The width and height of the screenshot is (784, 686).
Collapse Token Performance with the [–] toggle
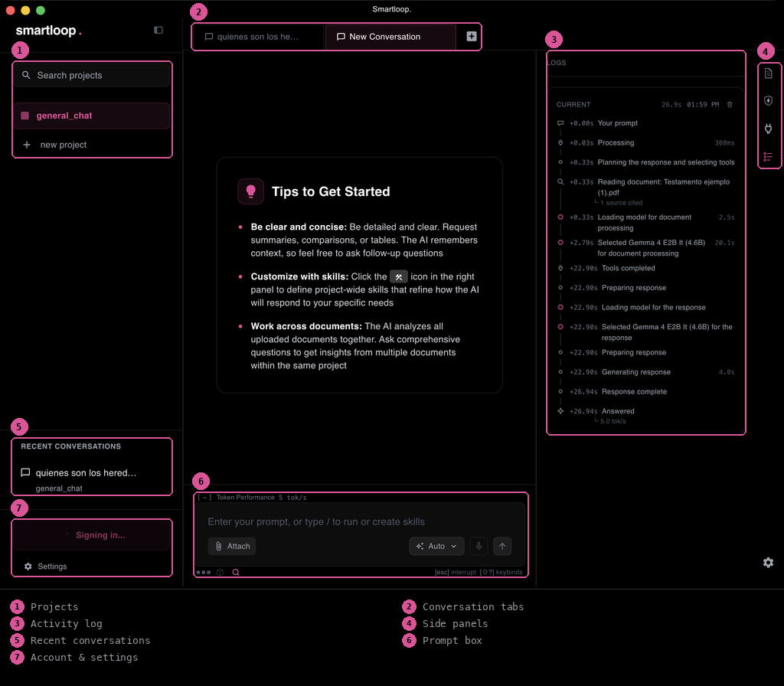pos(204,498)
